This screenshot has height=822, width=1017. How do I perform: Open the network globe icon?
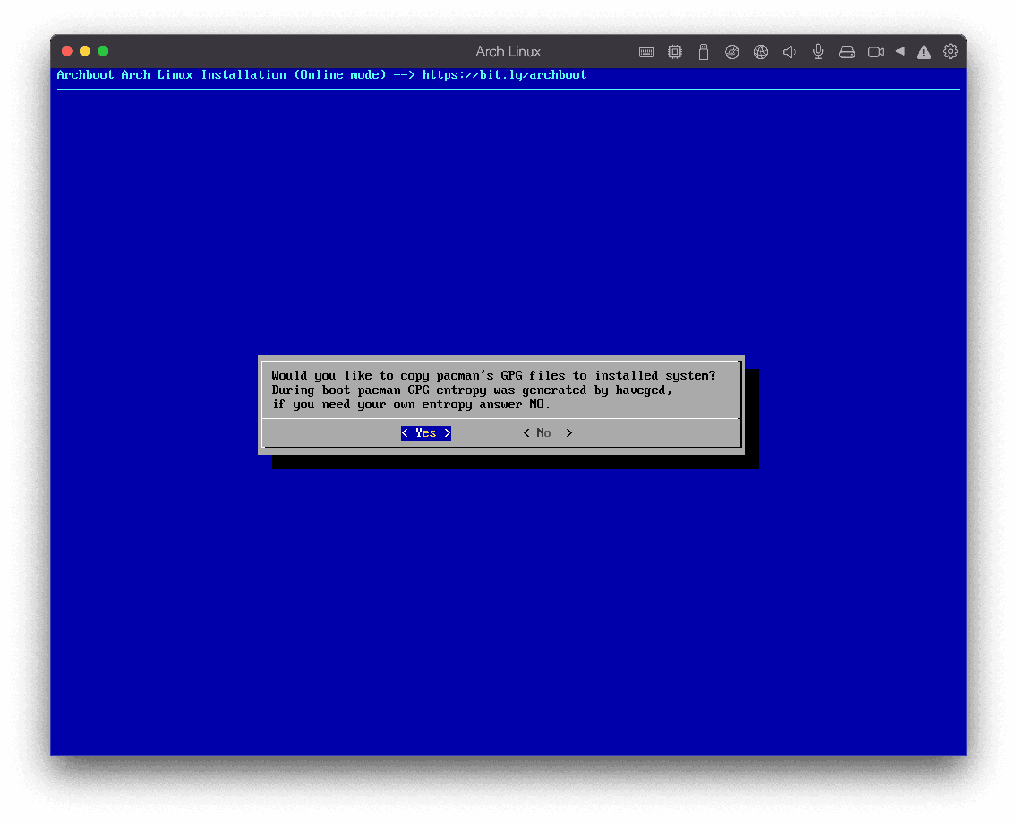coord(761,51)
